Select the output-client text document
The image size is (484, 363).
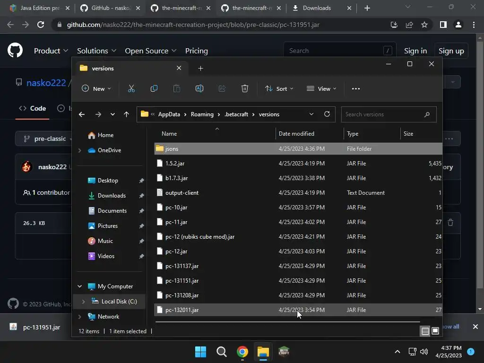[x=298, y=193]
